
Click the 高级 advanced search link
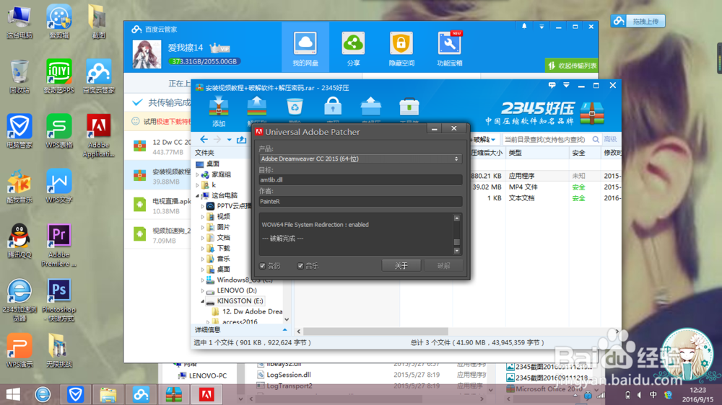click(x=610, y=139)
